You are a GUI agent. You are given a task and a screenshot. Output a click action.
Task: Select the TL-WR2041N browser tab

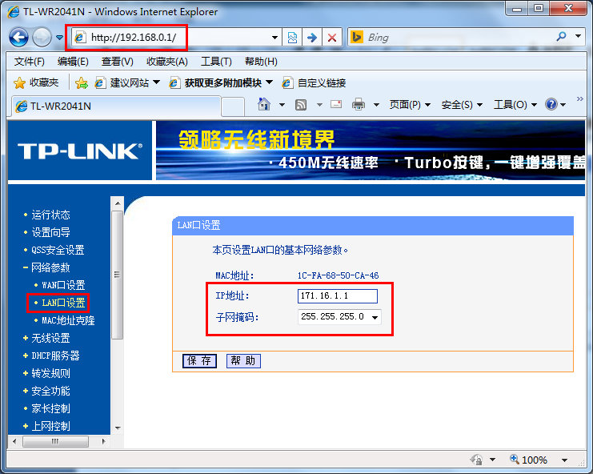click(116, 106)
